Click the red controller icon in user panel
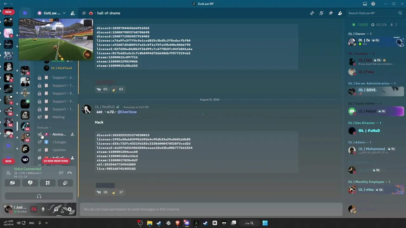This screenshot has height=228, width=406. pyautogui.click(x=34, y=209)
